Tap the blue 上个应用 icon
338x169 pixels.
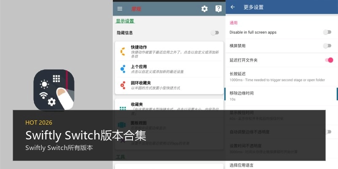click(123, 69)
